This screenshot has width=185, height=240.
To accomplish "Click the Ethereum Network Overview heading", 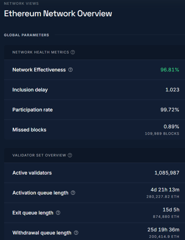I will [x=58, y=13].
